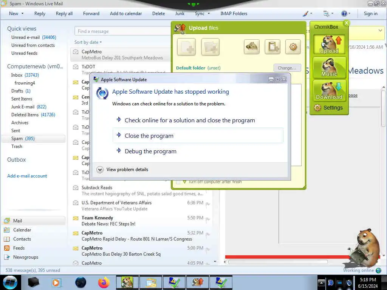Click Add to calendar in the toolbar

click(126, 14)
